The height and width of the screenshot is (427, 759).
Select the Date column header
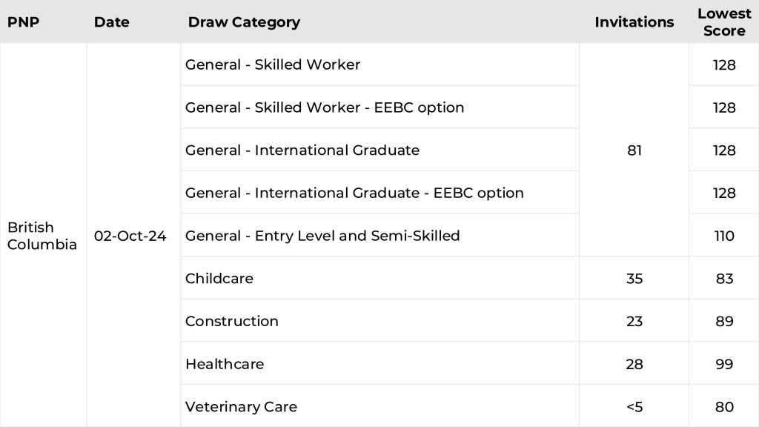(112, 22)
